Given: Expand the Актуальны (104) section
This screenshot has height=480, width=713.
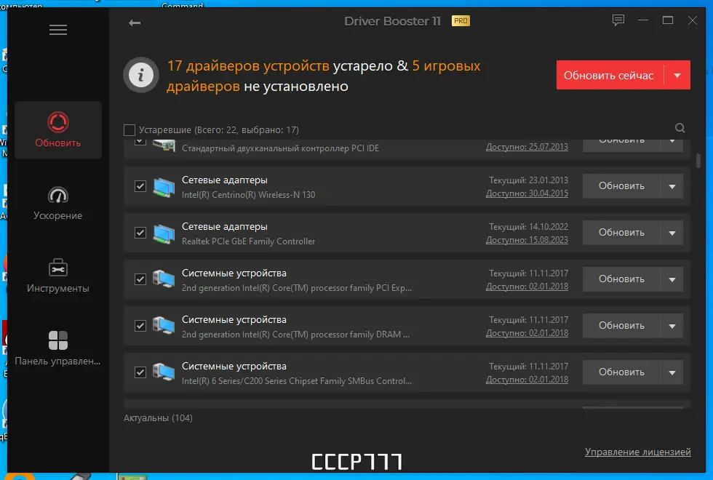Looking at the screenshot, I should [159, 417].
